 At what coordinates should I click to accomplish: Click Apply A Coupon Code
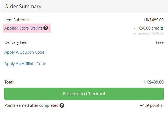(24, 52)
